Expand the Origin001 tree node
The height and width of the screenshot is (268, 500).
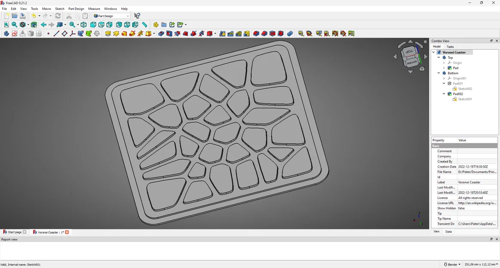pyautogui.click(x=444, y=78)
